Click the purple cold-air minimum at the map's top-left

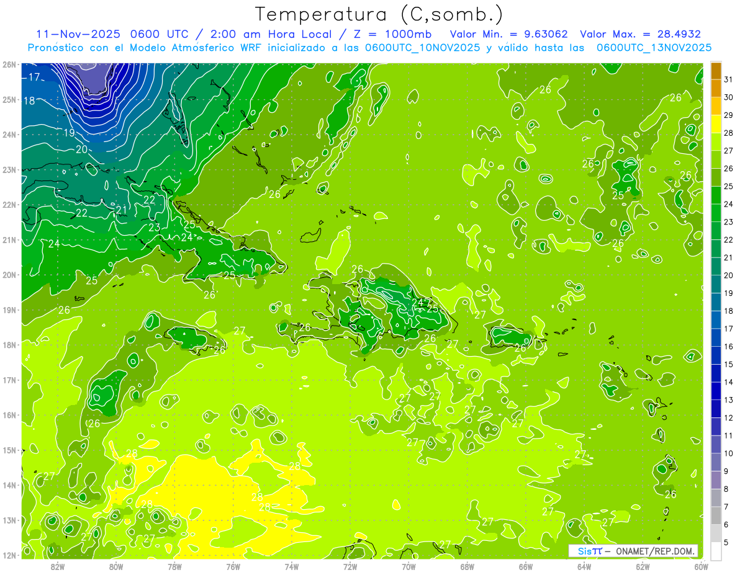coord(96,78)
